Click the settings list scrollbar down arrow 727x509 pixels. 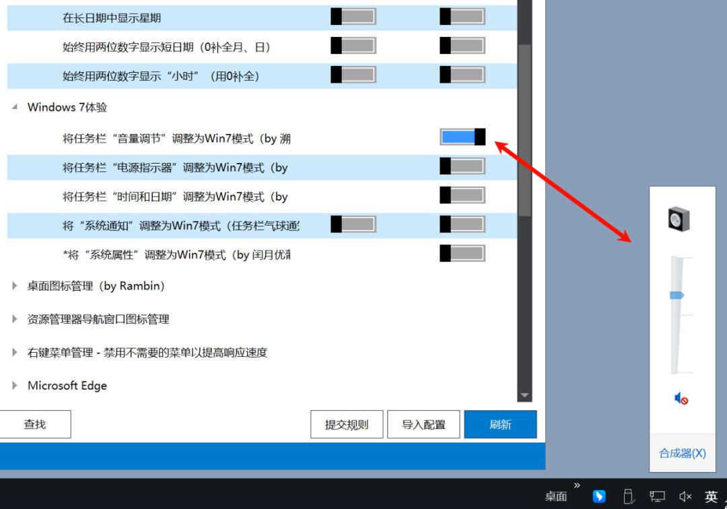pyautogui.click(x=524, y=395)
